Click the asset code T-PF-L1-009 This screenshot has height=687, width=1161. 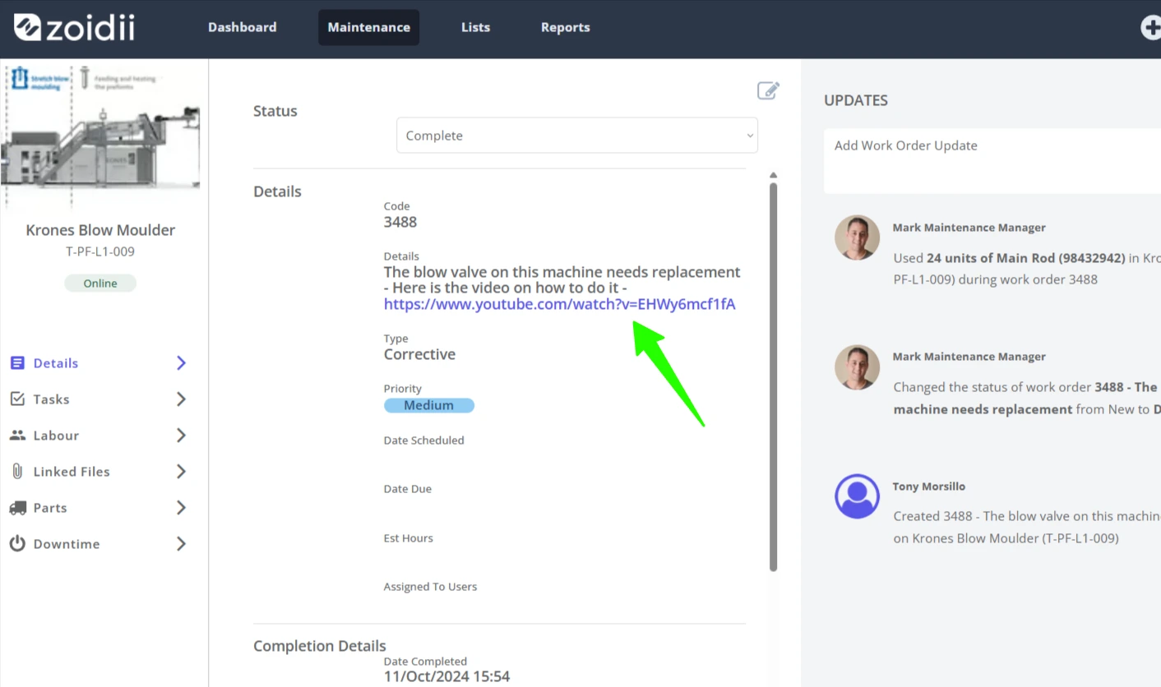[x=100, y=251]
